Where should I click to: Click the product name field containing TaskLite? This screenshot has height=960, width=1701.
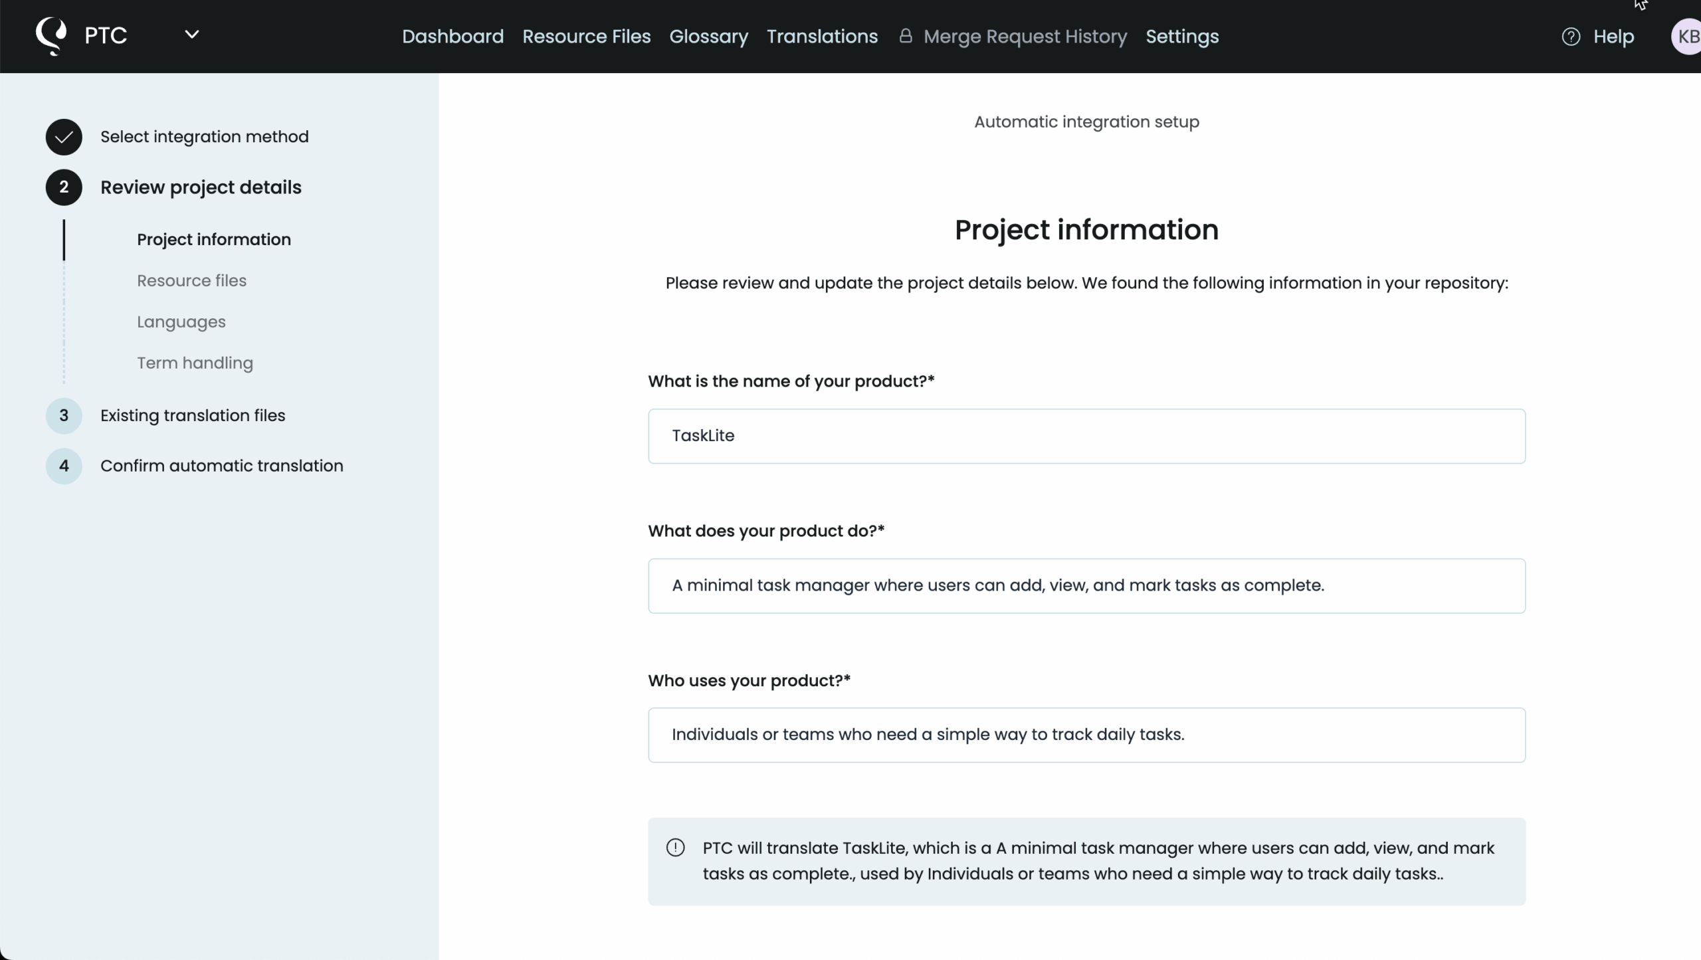pos(1086,436)
